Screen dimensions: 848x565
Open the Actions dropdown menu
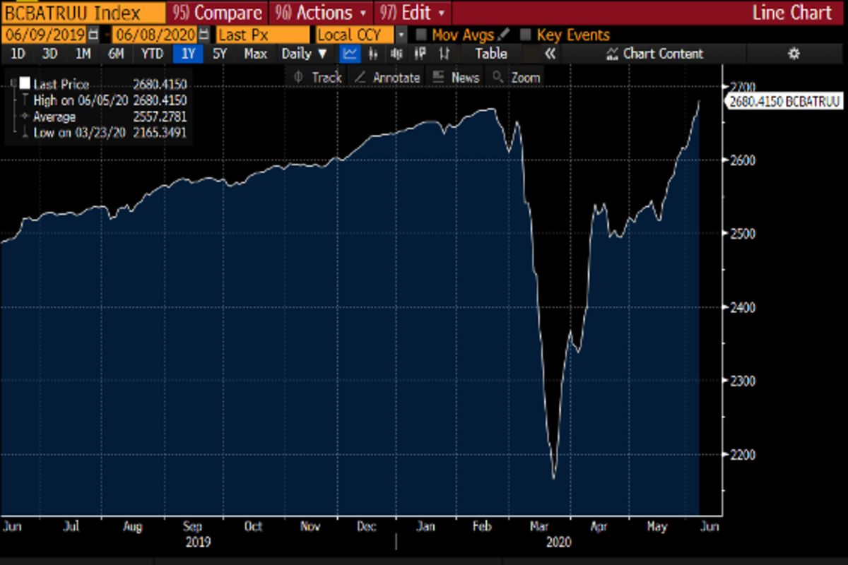pyautogui.click(x=322, y=12)
